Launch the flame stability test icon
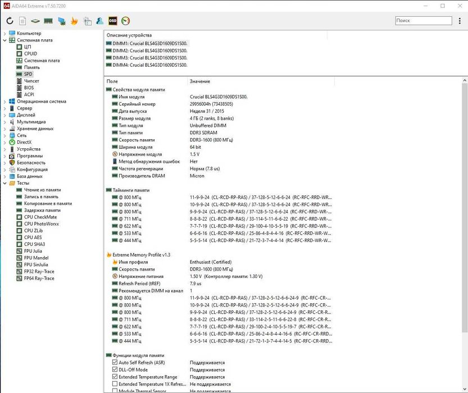The height and width of the screenshot is (393, 468). pos(74,21)
